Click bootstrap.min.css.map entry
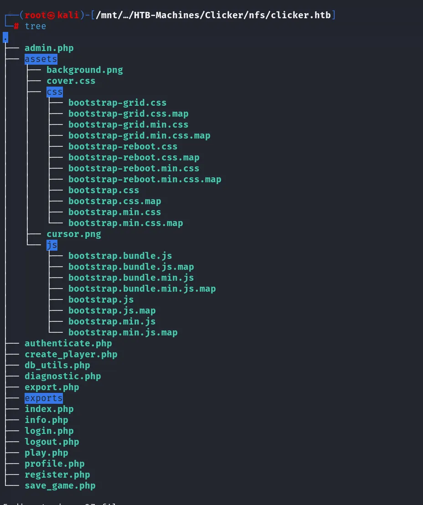Viewport: 423px width, 505px height. point(126,223)
